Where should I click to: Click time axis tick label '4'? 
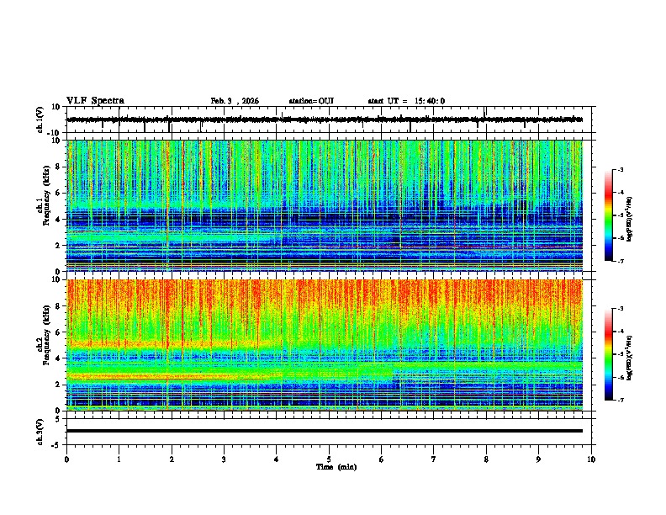coord(277,459)
